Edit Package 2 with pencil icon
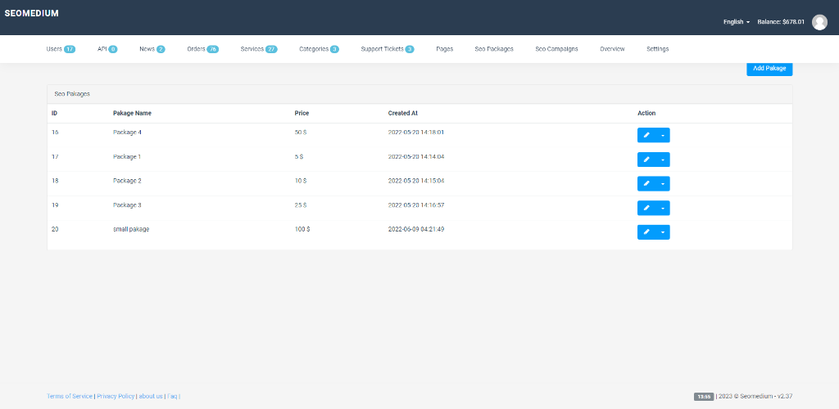 point(646,184)
